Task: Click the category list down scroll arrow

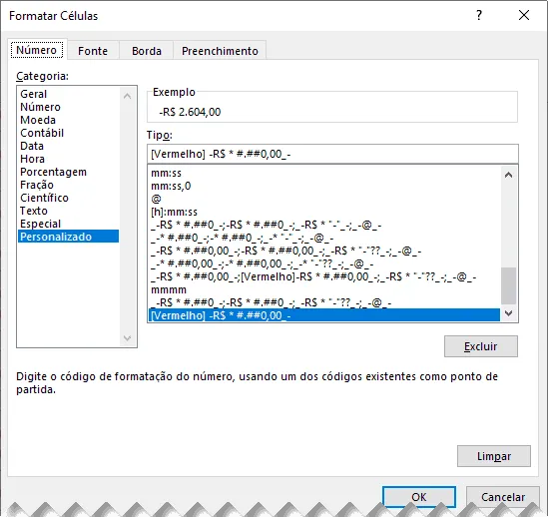Action: [x=127, y=338]
